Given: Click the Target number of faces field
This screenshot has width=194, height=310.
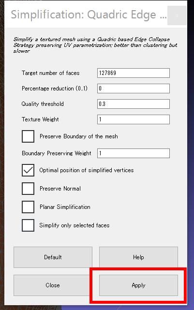Looking at the screenshot, I should click(x=134, y=73).
